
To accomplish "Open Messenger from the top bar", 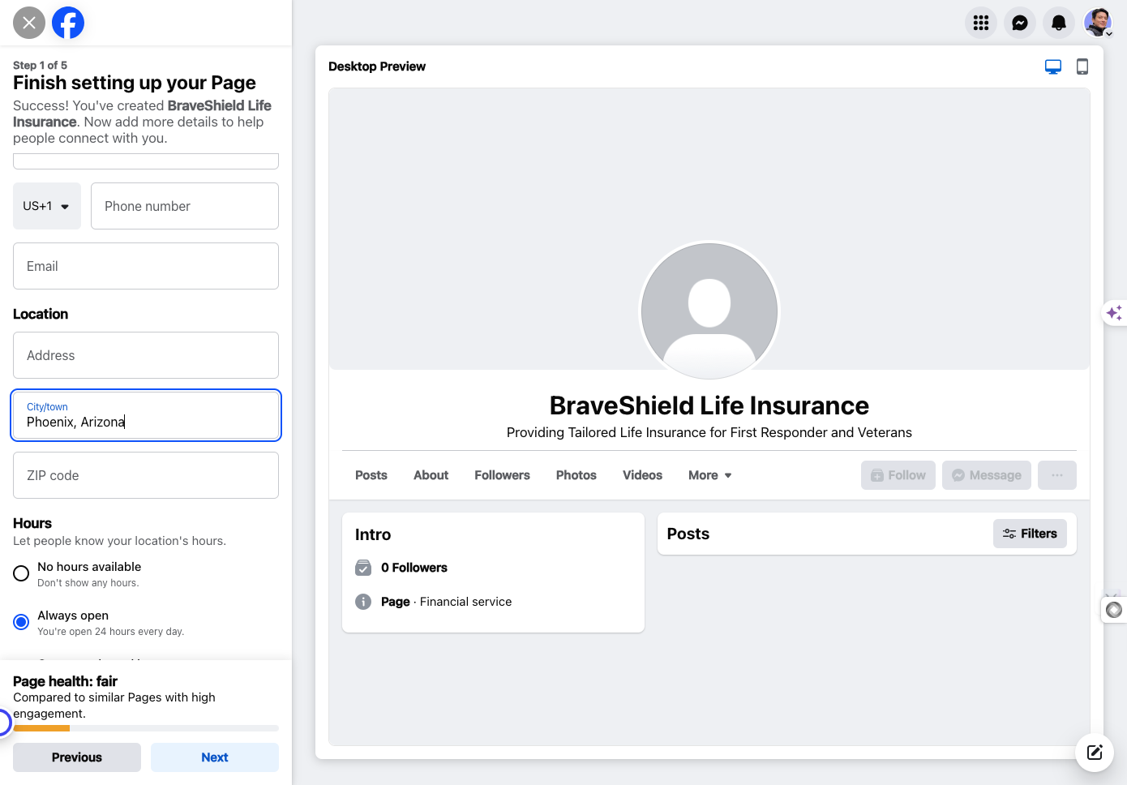I will tap(1020, 23).
